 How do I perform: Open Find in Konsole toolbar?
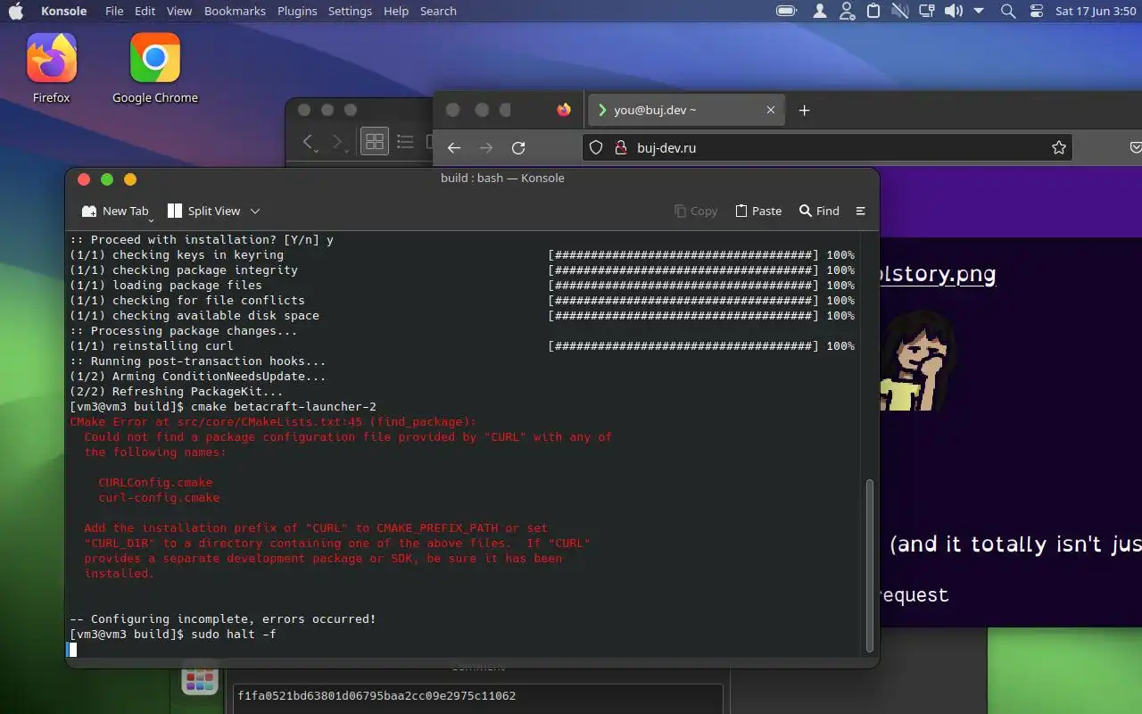(x=819, y=211)
